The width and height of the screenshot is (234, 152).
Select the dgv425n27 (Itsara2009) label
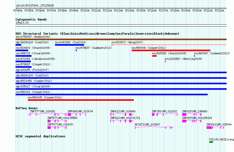[33, 86]
